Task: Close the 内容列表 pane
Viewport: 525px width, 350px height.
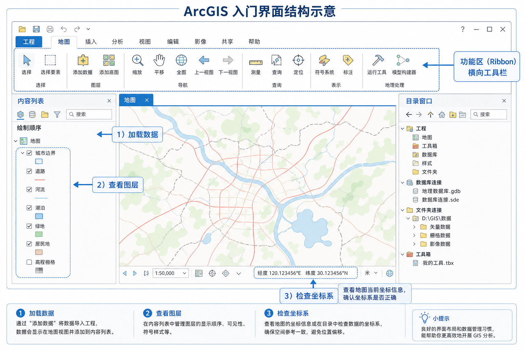Action: coord(109,101)
